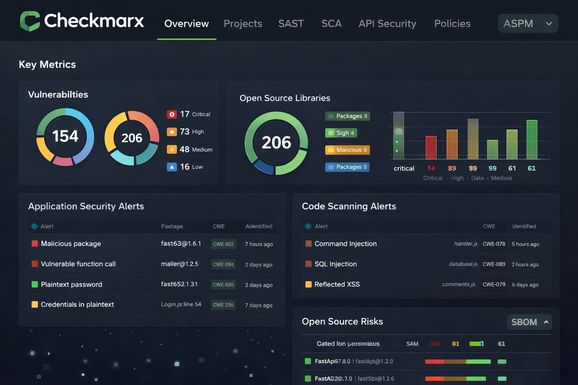Open the API Security tab

pyautogui.click(x=387, y=24)
